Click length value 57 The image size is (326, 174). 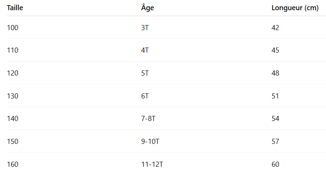(x=275, y=141)
